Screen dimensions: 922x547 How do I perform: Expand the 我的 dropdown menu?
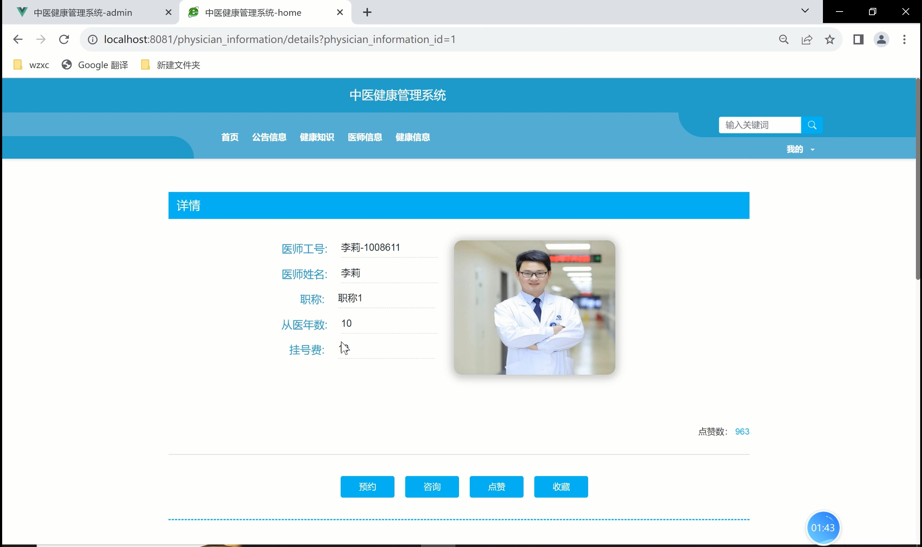tap(800, 149)
